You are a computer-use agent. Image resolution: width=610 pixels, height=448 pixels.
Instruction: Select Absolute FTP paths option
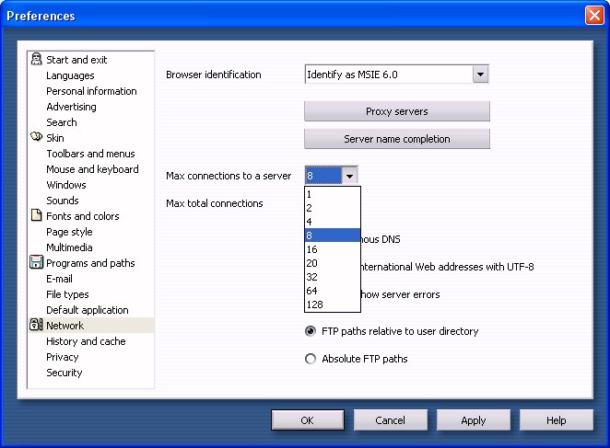311,359
